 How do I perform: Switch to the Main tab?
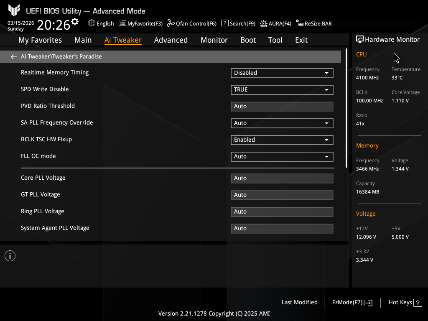(83, 40)
